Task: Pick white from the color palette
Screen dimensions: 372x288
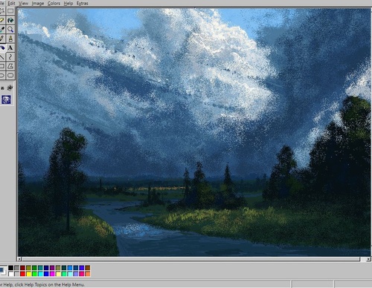Action: tap(11, 274)
